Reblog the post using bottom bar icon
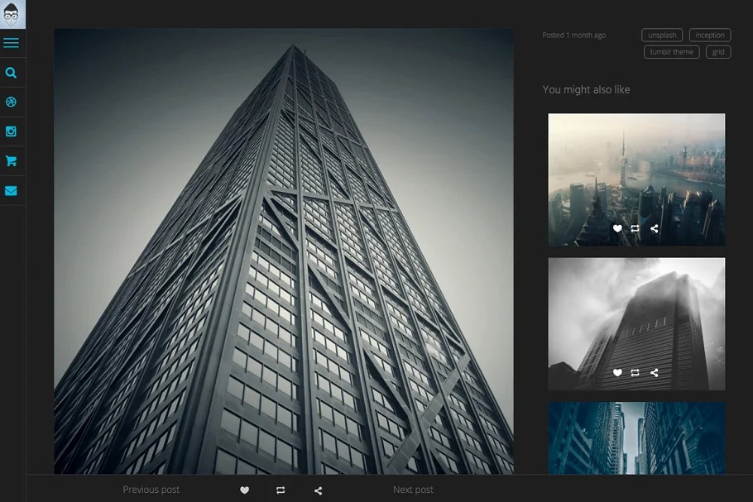753x502 pixels. [281, 490]
